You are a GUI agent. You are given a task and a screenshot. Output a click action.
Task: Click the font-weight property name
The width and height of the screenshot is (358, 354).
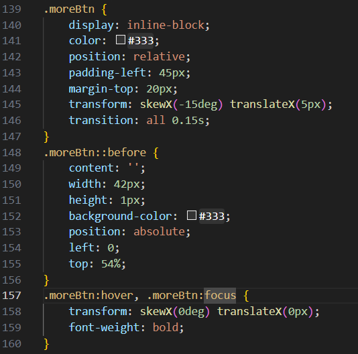pos(104,328)
